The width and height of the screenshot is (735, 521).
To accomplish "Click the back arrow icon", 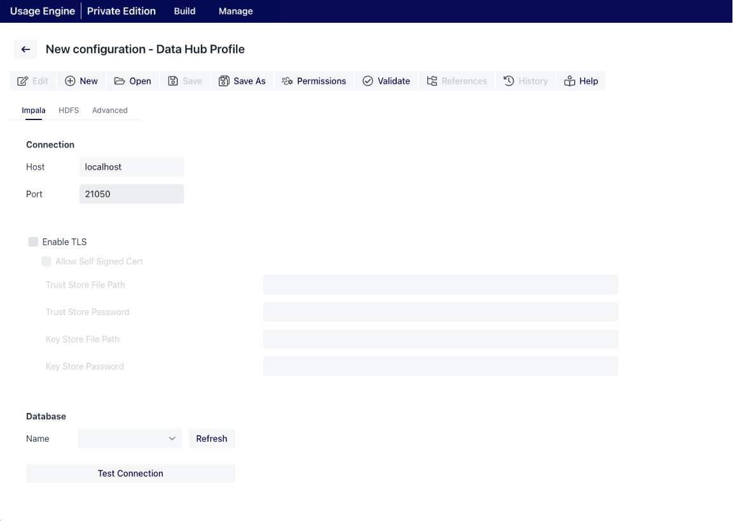I will (x=25, y=50).
